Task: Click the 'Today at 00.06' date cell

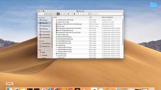Action: pyautogui.click(x=107, y=20)
